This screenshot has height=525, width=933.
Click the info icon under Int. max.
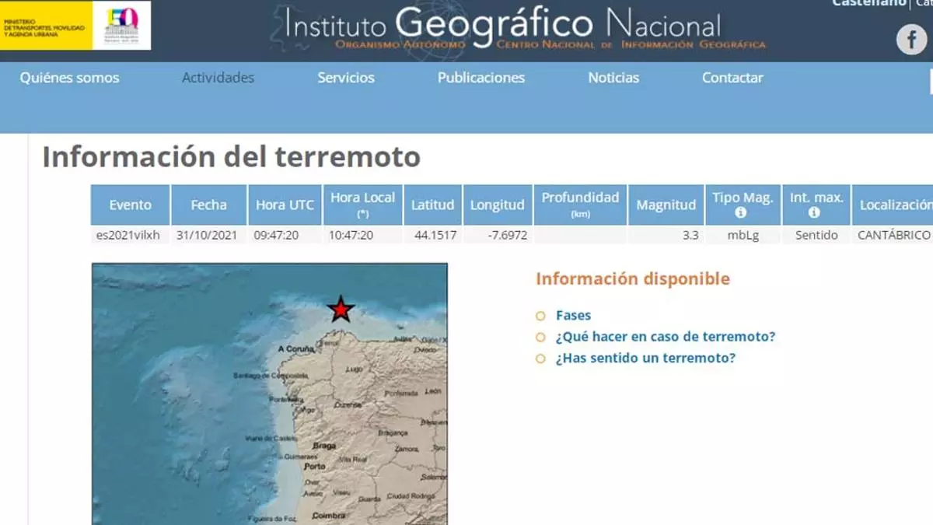[815, 212]
